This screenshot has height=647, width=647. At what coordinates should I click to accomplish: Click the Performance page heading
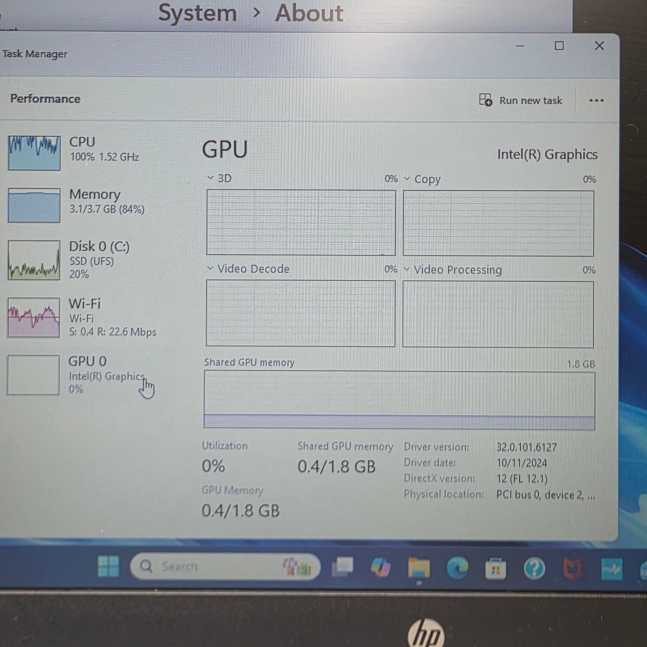pos(45,99)
